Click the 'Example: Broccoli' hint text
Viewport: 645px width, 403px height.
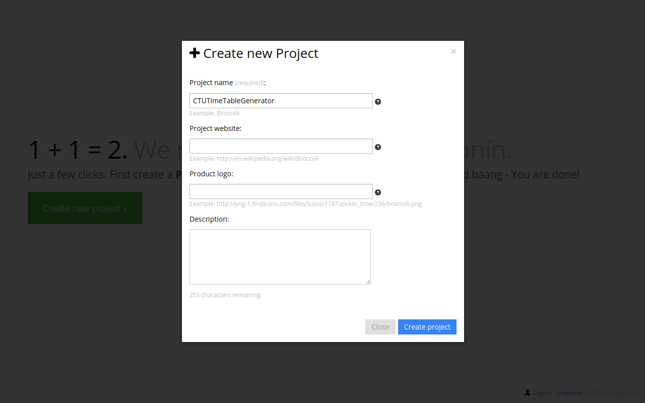point(214,113)
